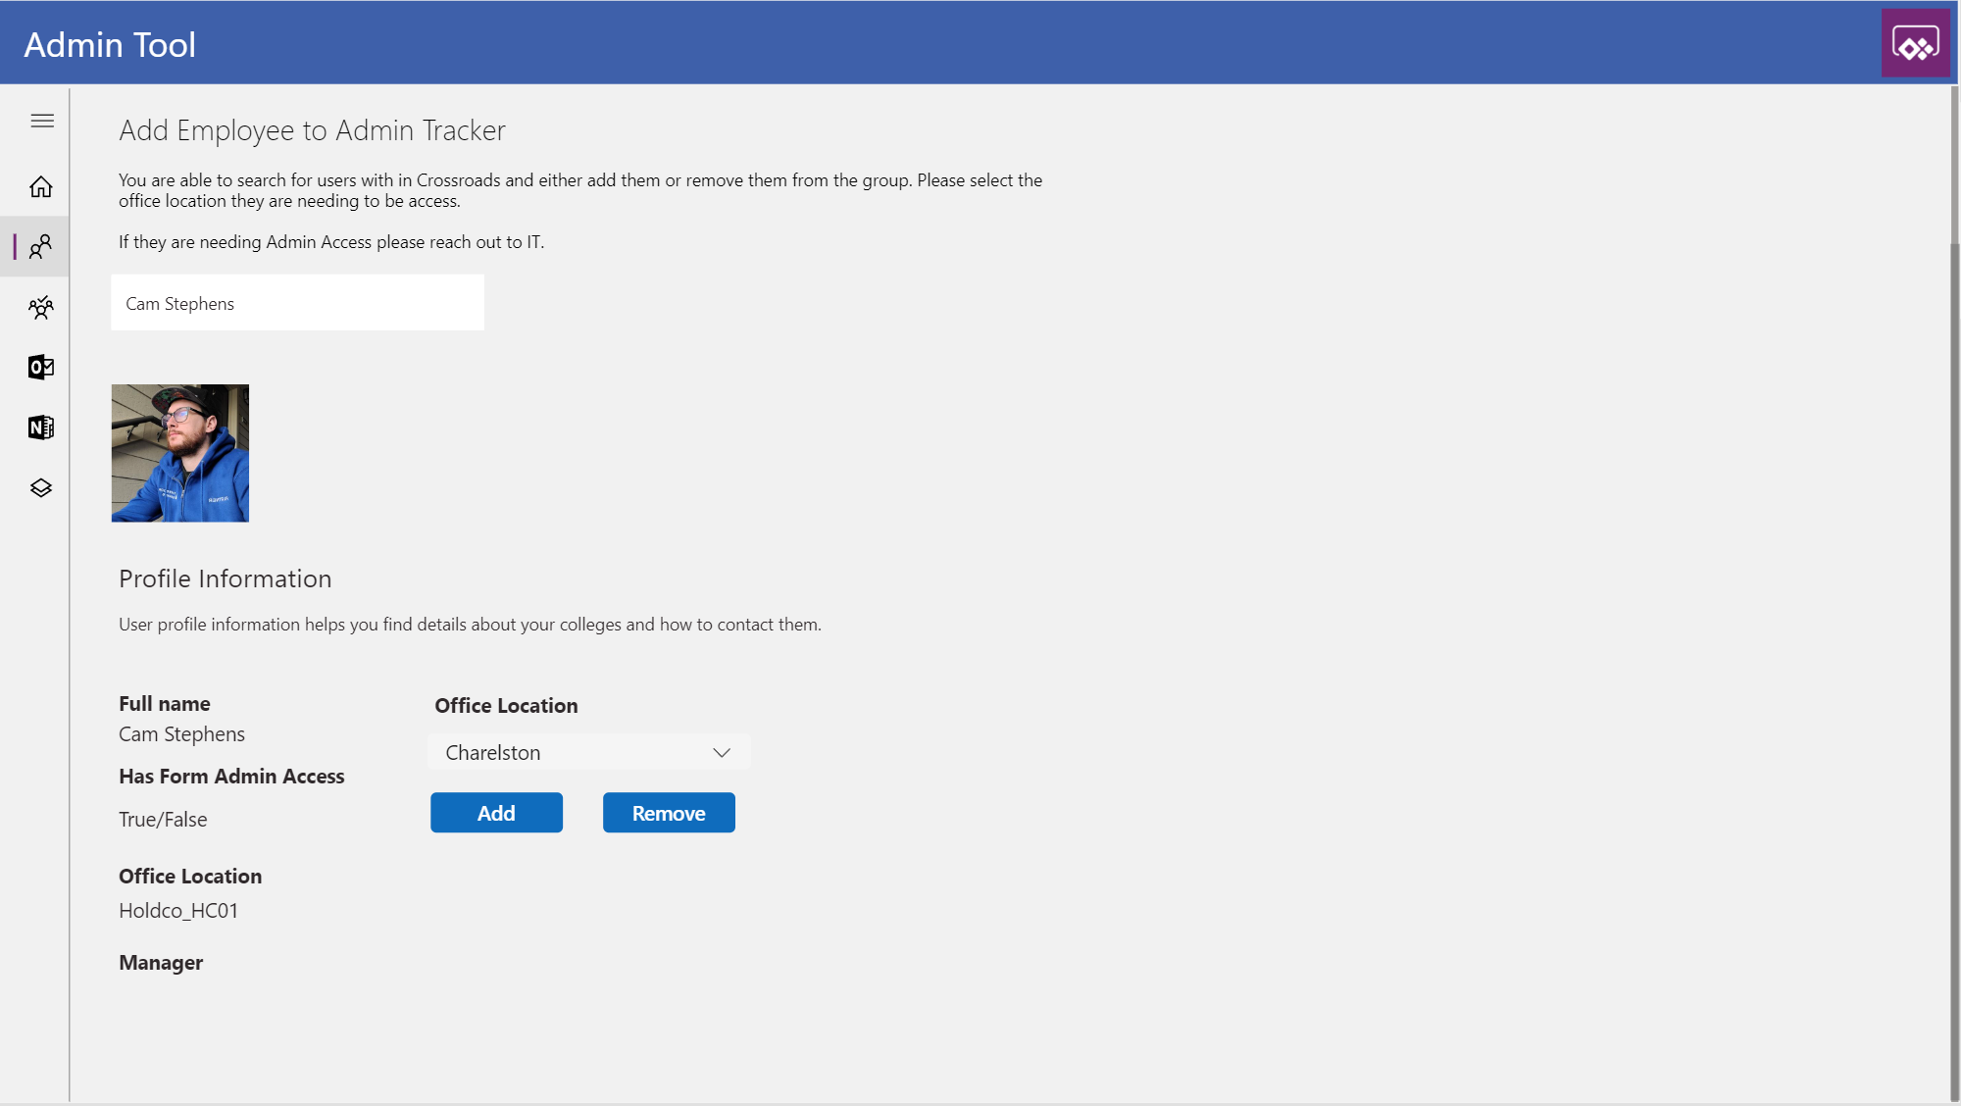
Task: Open the OneNote icon in sidebar
Action: click(x=41, y=427)
